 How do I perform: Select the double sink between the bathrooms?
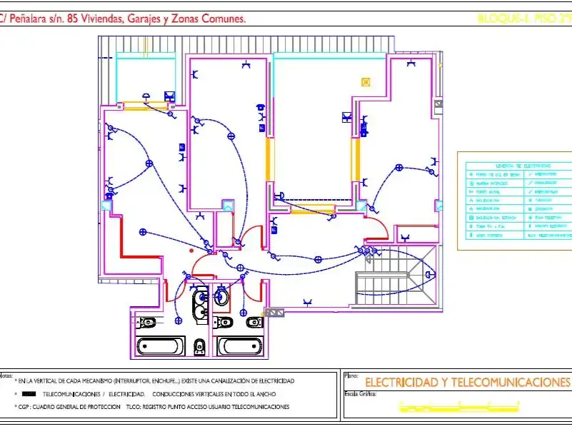coord(201,305)
